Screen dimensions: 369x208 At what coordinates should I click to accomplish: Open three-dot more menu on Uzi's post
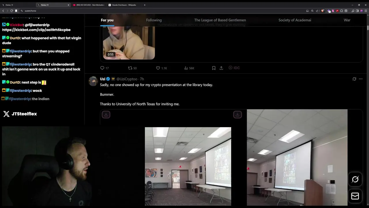point(361,79)
